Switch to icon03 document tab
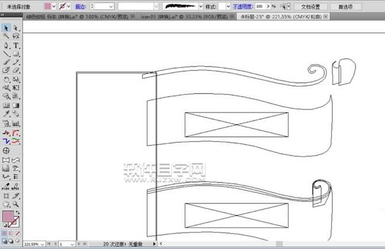The image size is (385, 249). click(184, 17)
